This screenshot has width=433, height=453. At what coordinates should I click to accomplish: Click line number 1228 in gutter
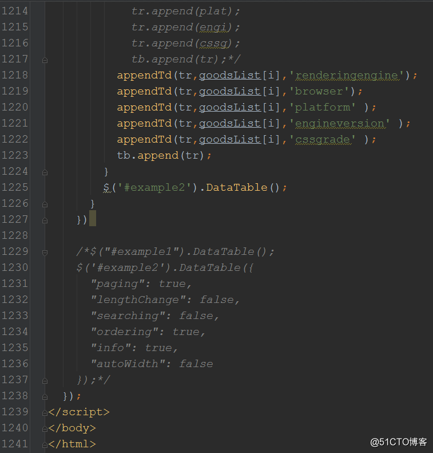click(x=15, y=235)
